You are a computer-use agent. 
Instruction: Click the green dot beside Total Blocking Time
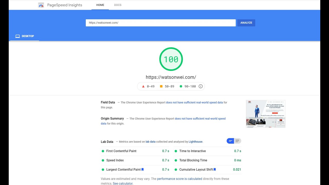click(x=176, y=160)
